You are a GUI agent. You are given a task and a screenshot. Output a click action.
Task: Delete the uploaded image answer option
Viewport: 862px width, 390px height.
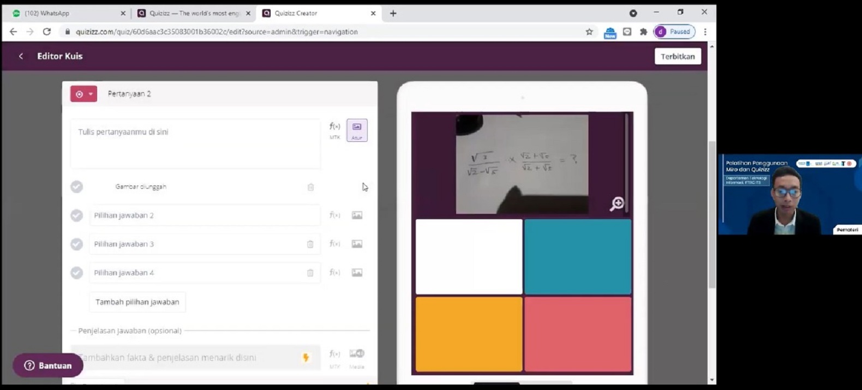tap(310, 187)
